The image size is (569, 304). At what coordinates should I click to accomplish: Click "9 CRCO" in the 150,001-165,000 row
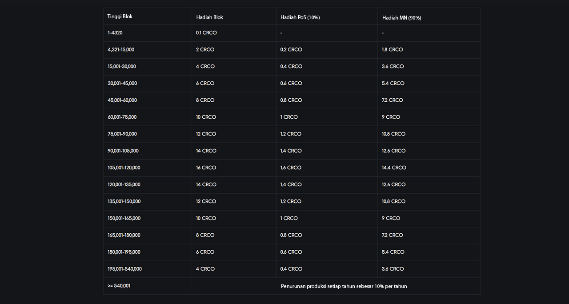coord(391,219)
